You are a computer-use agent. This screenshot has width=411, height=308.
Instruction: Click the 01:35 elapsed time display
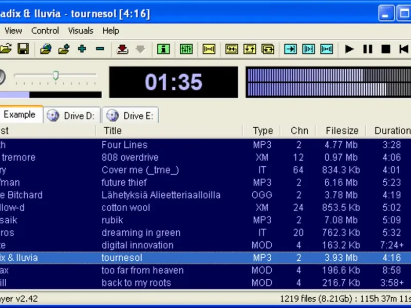173,82
